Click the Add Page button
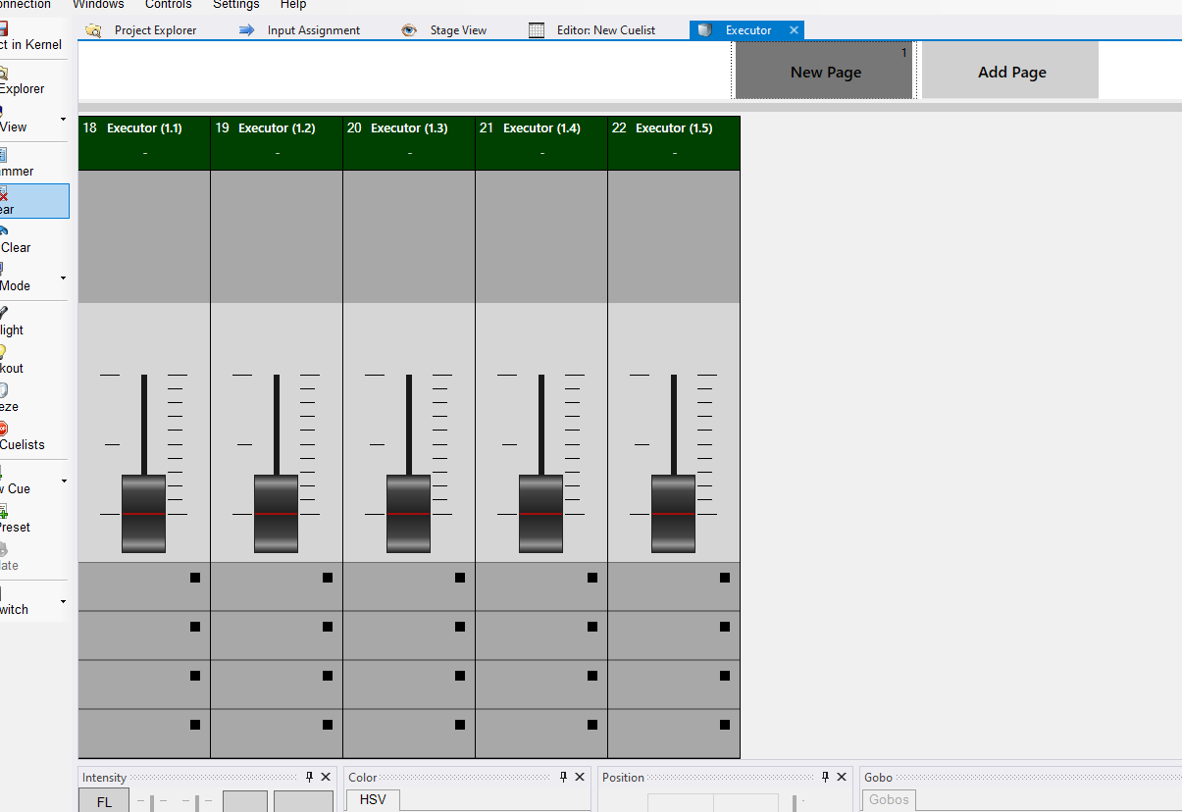 (1011, 72)
